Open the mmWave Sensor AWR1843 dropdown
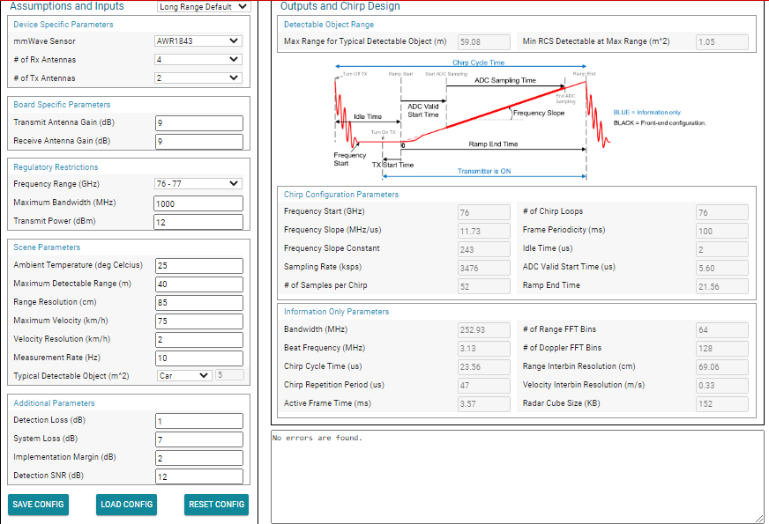Viewport: 769px width, 524px height. point(198,41)
